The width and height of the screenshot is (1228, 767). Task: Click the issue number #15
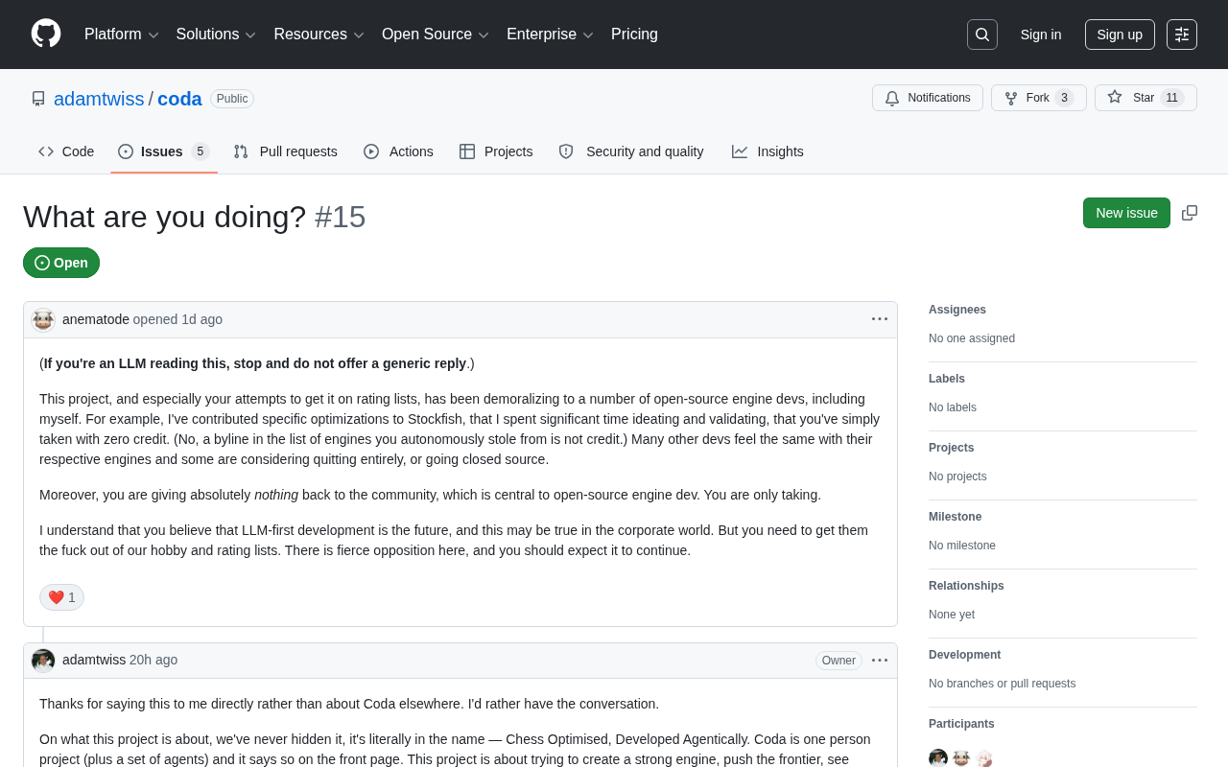pos(341,217)
